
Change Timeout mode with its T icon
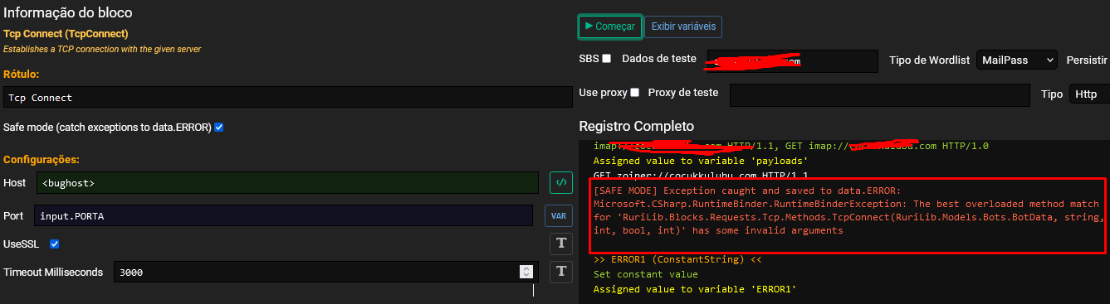[561, 271]
